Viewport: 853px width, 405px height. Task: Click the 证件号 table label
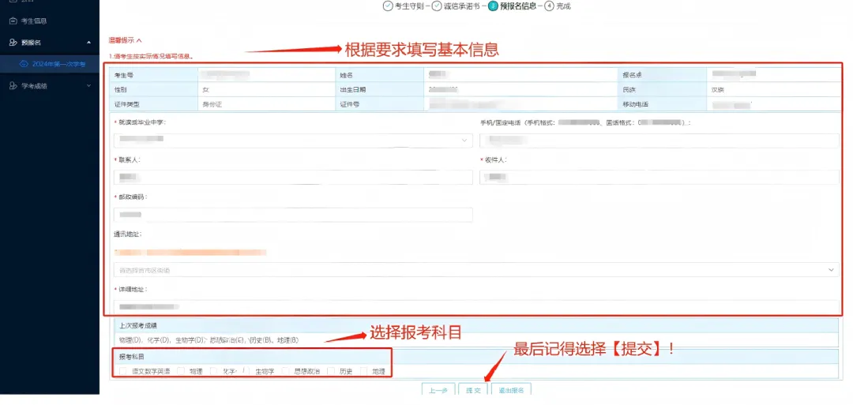pyautogui.click(x=349, y=104)
